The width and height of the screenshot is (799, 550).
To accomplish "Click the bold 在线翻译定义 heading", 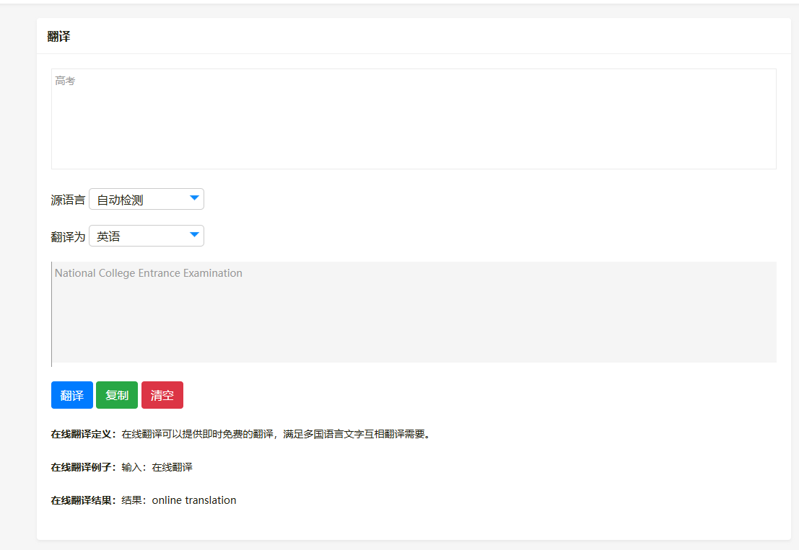I will (x=83, y=435).
